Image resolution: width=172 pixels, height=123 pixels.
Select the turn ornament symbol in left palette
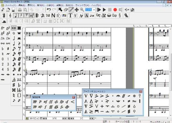point(3,43)
